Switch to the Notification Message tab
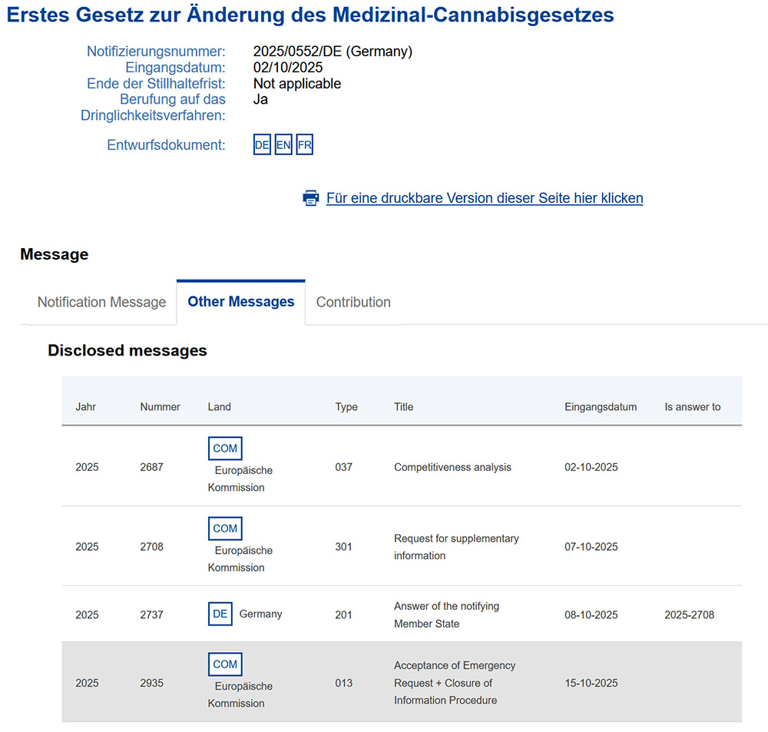 coord(101,302)
